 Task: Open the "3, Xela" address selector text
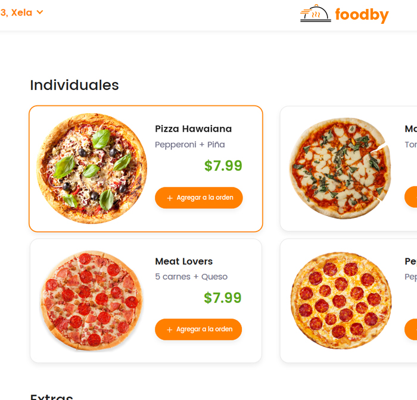[x=16, y=12]
